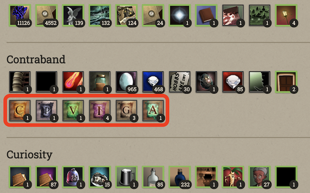Click the glowing star item
310x193 pixels.
point(180,15)
